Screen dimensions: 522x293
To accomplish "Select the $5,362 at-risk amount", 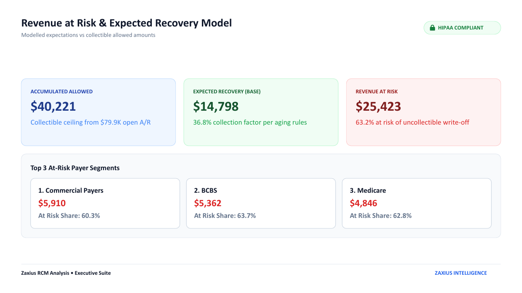I will pos(208,203).
